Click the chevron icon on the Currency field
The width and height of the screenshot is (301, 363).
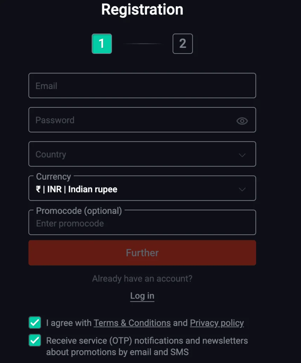pyautogui.click(x=242, y=189)
